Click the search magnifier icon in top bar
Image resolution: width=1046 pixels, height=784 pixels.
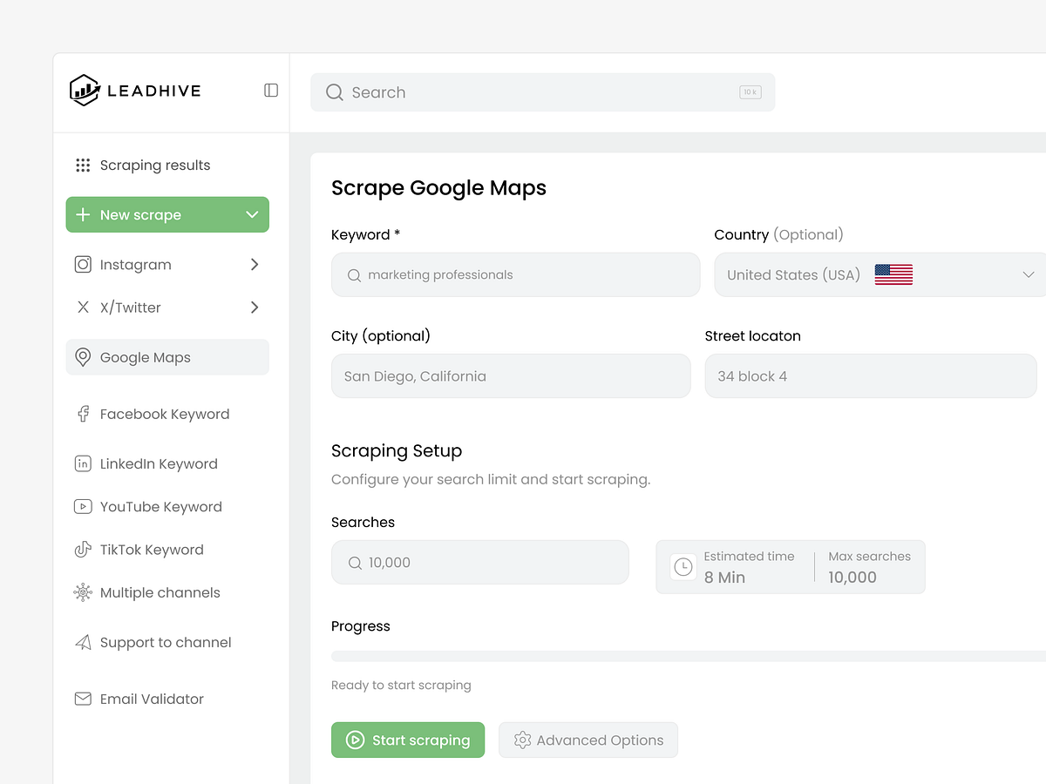pyautogui.click(x=335, y=92)
